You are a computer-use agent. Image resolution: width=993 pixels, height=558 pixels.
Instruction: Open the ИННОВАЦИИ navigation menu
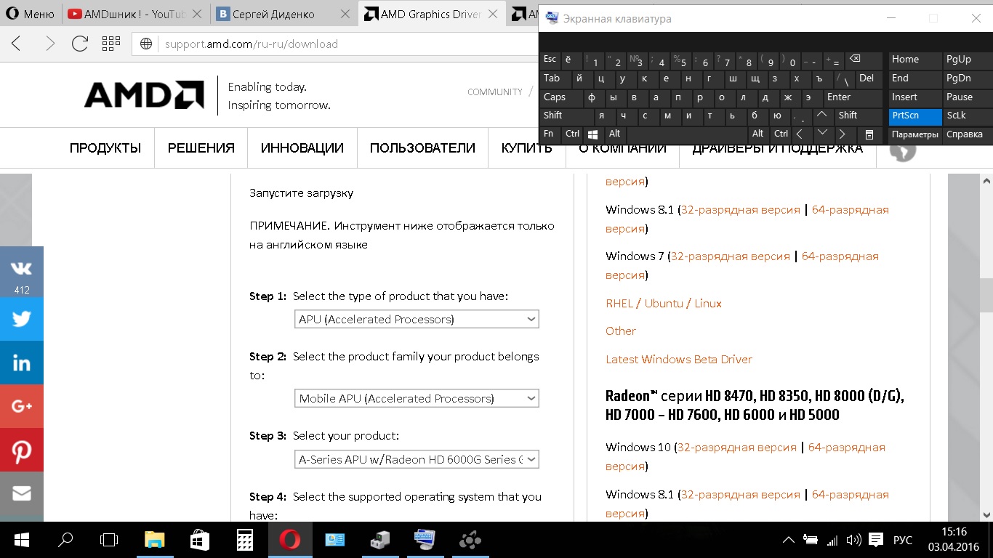(302, 148)
